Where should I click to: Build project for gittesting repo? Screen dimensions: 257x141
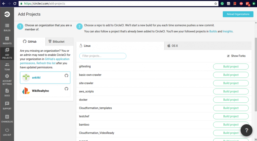(231, 66)
